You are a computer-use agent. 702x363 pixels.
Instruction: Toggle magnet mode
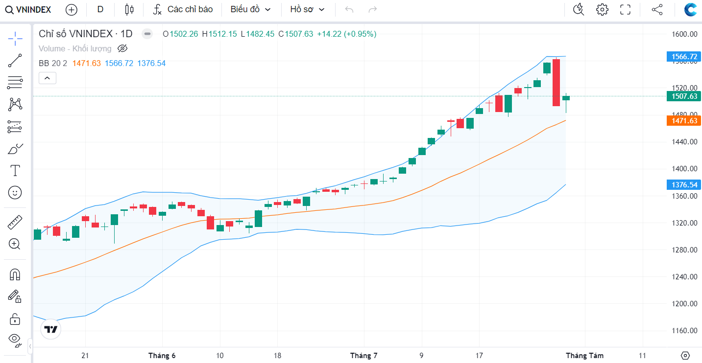[15, 274]
